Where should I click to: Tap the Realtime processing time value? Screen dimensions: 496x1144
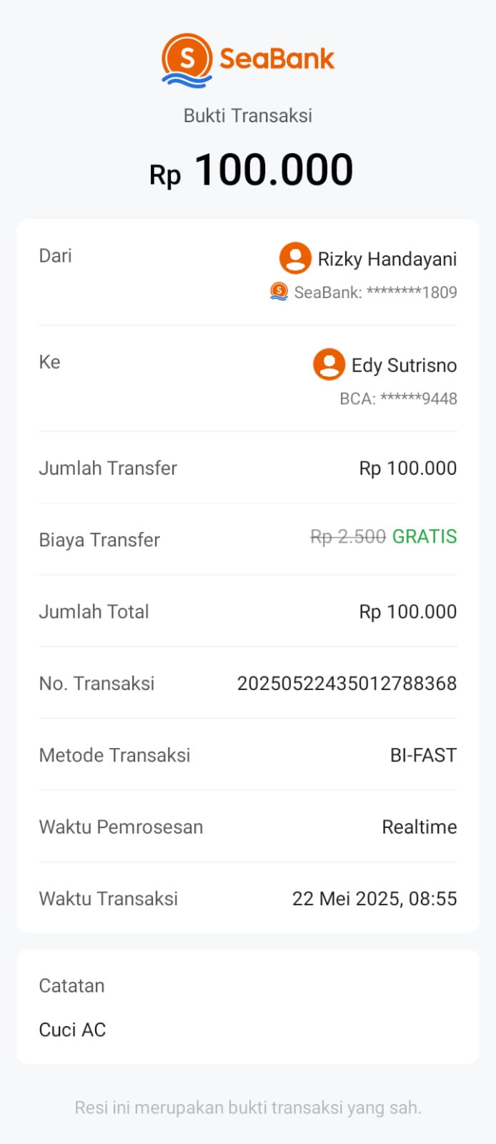coord(420,827)
